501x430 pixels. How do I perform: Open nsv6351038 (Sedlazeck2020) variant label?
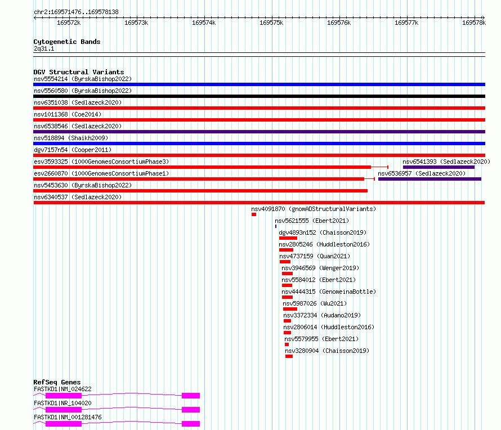click(78, 102)
